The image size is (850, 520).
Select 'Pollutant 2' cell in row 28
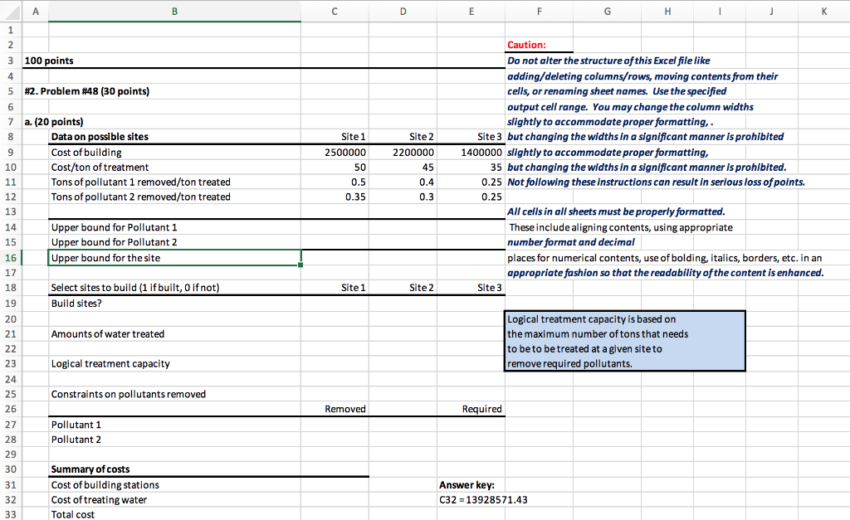[x=174, y=440]
